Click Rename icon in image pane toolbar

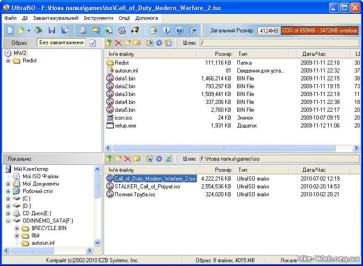(137, 43)
